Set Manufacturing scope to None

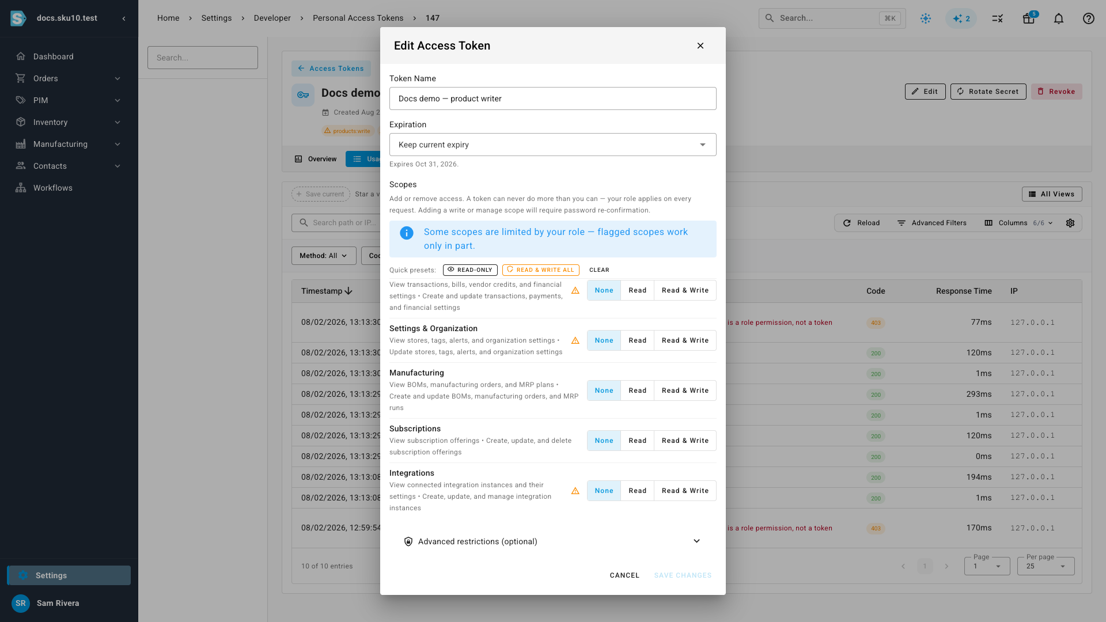point(604,390)
